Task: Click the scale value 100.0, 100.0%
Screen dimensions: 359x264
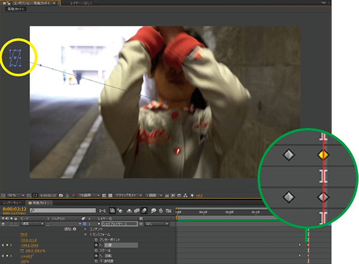Action: coord(35,251)
